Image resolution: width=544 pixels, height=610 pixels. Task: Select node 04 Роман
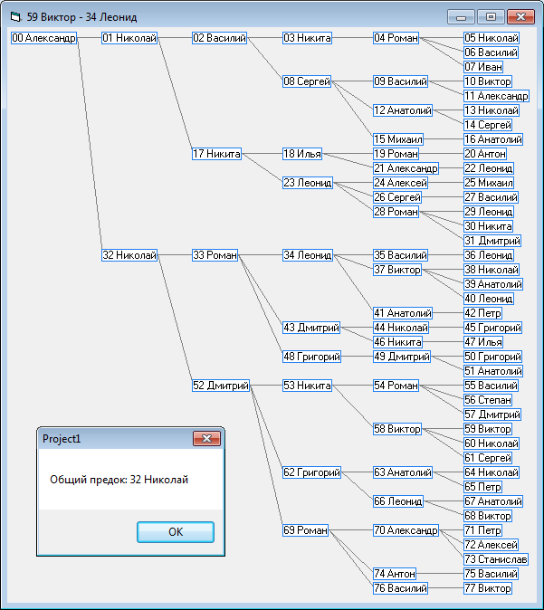(x=396, y=38)
